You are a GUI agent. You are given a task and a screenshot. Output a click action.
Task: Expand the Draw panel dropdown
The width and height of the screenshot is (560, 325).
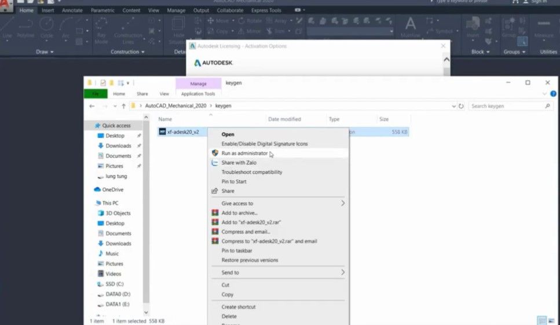pos(45,52)
